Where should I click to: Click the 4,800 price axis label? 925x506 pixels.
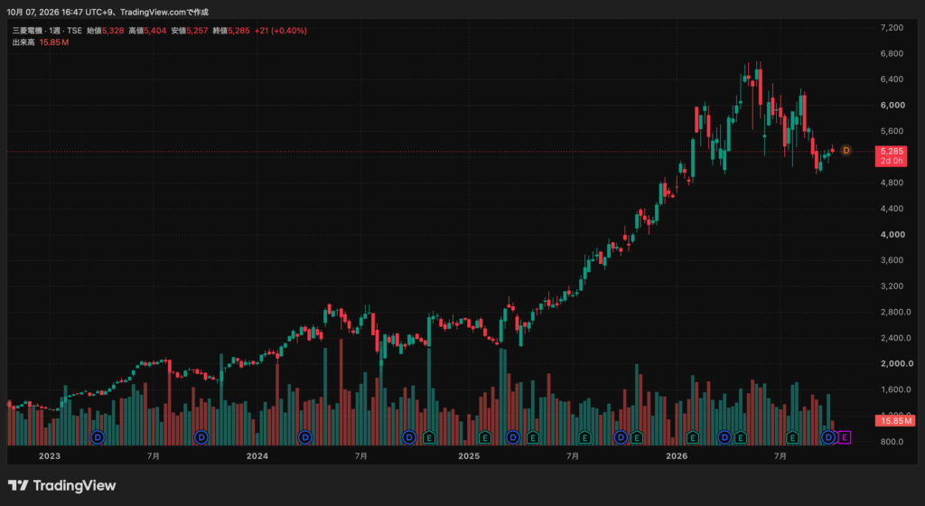(892, 183)
